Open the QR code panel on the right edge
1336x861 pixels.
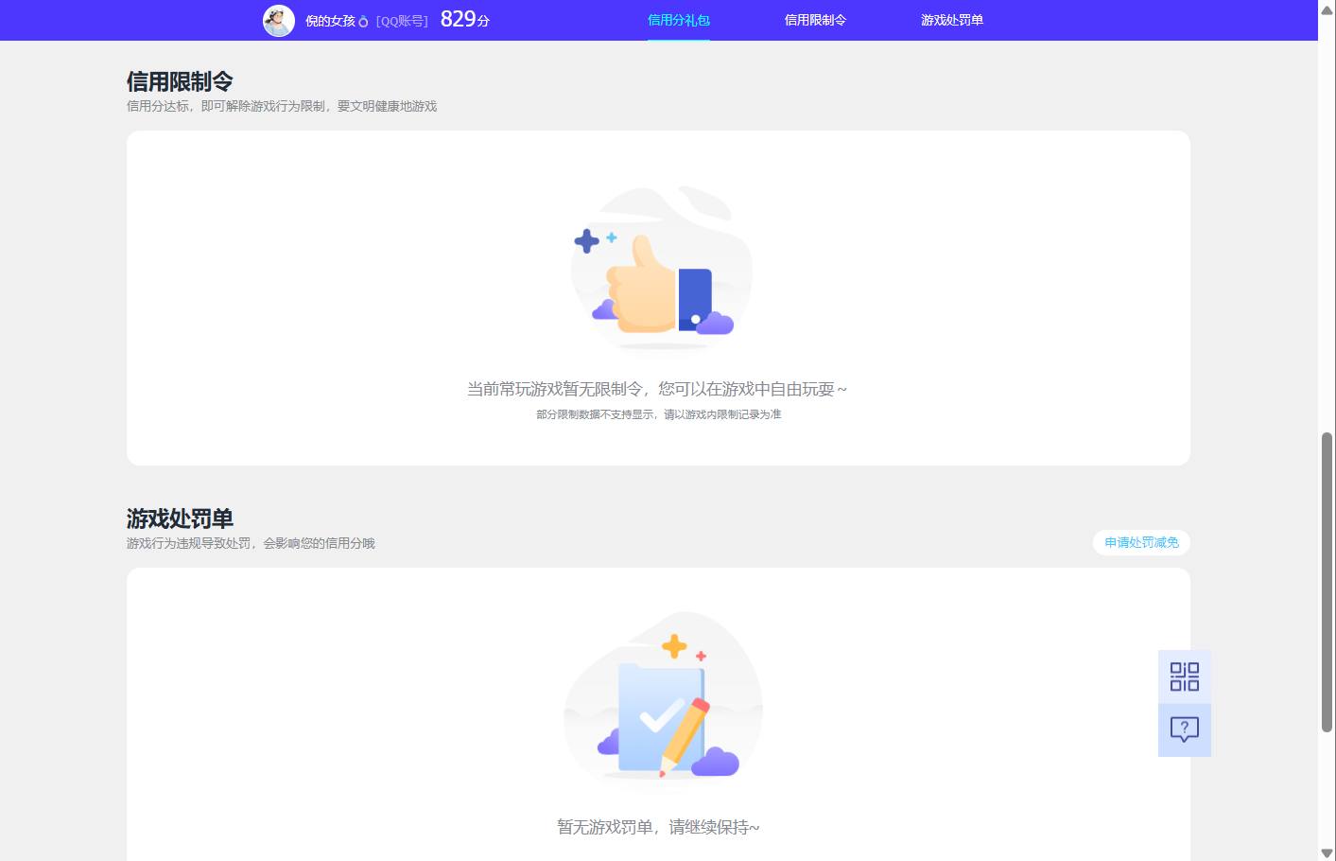pos(1184,677)
